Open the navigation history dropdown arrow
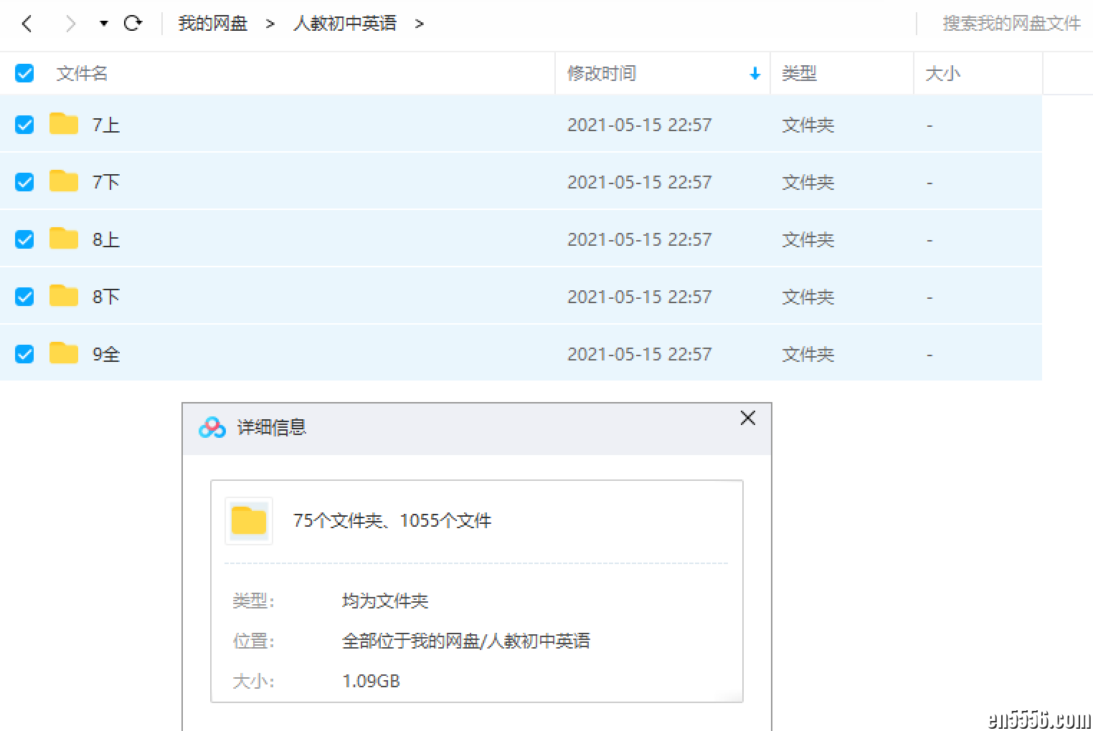This screenshot has height=731, width=1093. [x=104, y=24]
